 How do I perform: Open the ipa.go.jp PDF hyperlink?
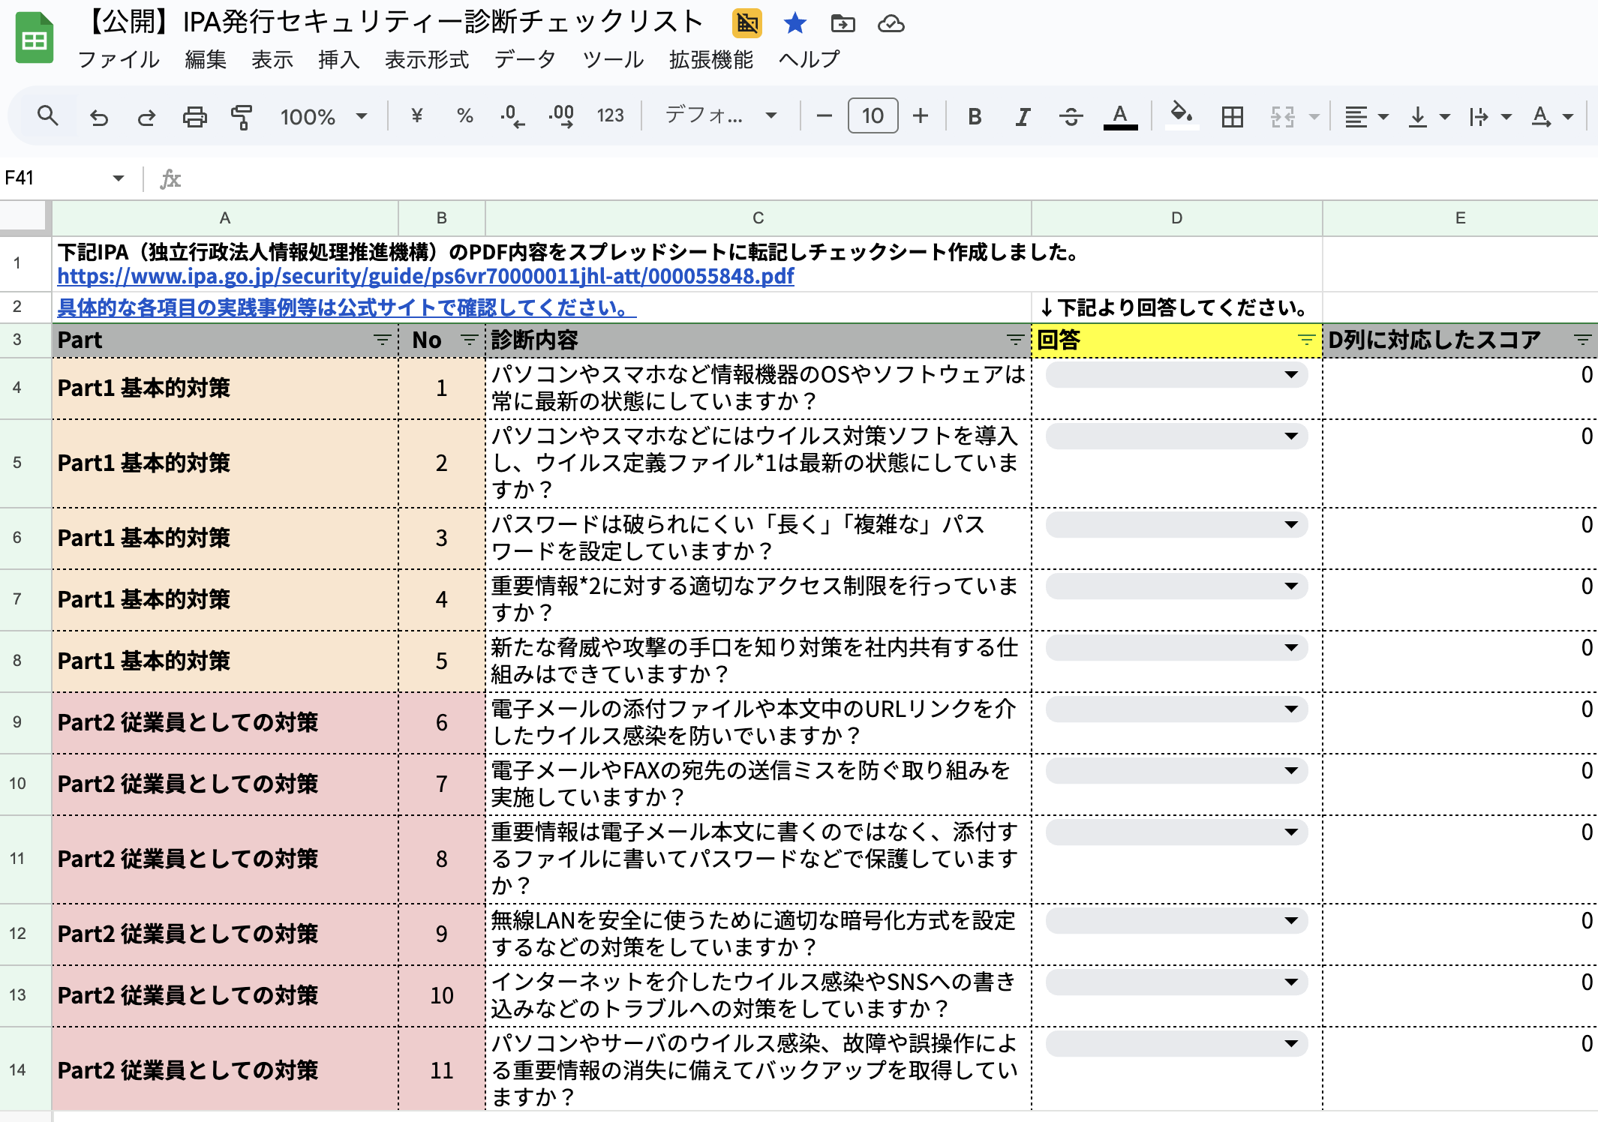[425, 277]
